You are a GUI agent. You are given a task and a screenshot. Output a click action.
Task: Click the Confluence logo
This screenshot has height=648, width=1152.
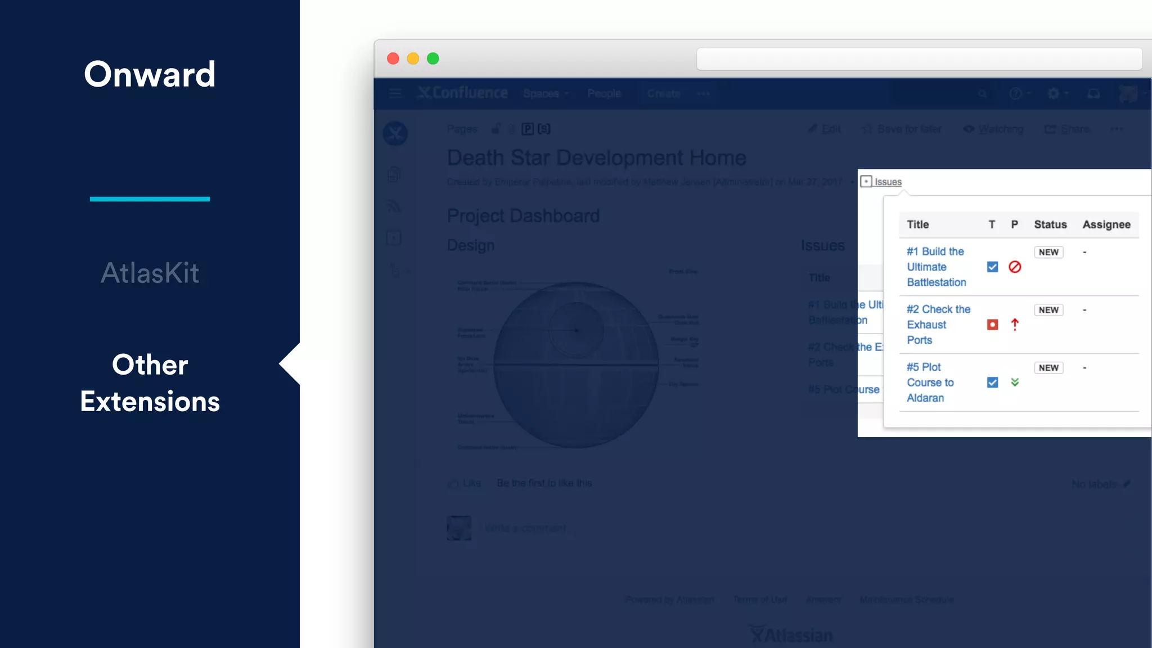coord(462,93)
